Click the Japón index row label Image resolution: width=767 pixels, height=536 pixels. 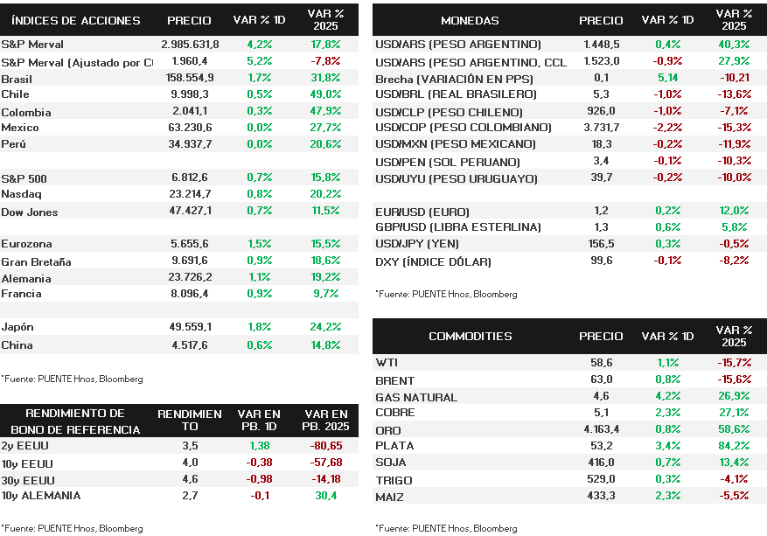click(x=17, y=327)
